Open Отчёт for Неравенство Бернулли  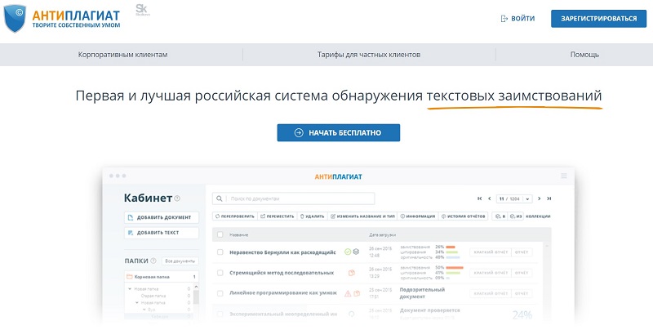[x=522, y=252]
